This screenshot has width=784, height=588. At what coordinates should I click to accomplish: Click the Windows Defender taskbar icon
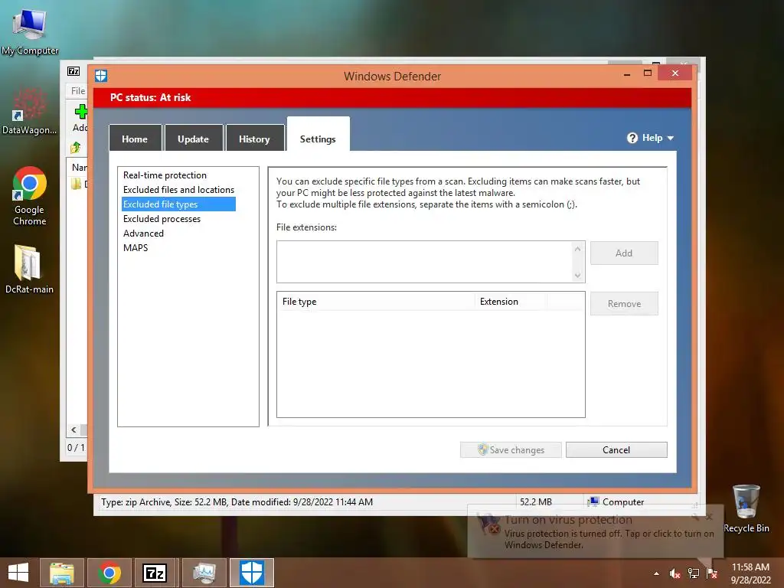(x=251, y=573)
